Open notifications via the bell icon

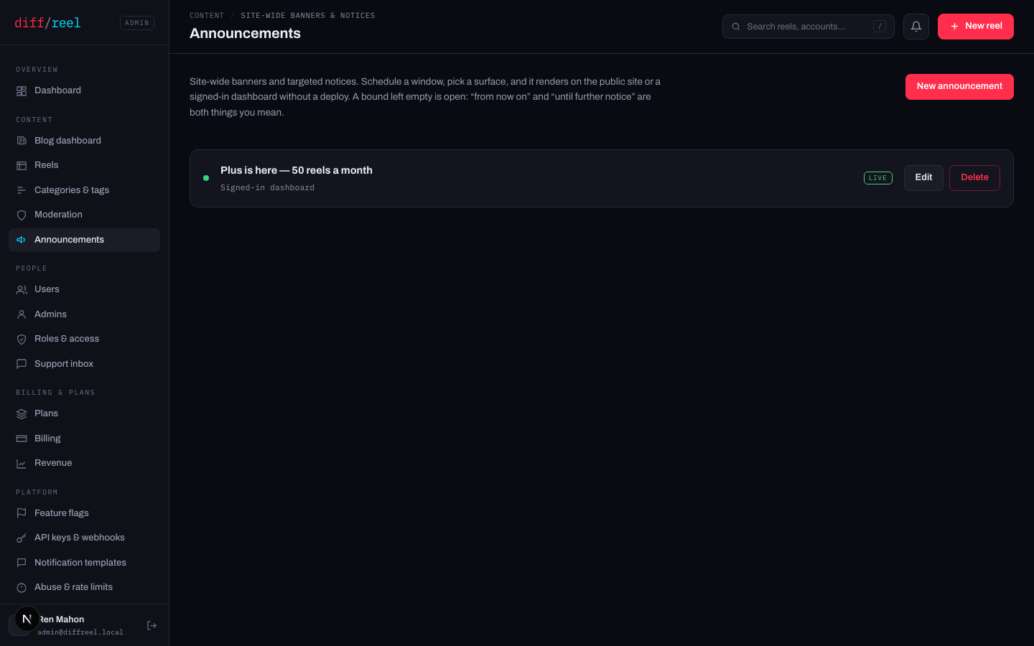[x=916, y=27]
